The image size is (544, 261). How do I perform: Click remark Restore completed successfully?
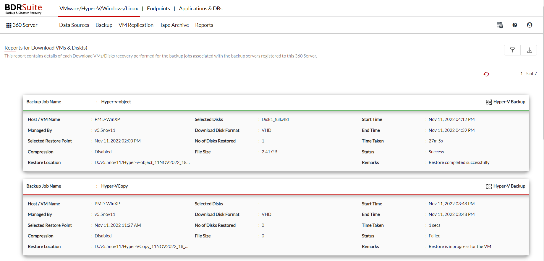point(459,162)
